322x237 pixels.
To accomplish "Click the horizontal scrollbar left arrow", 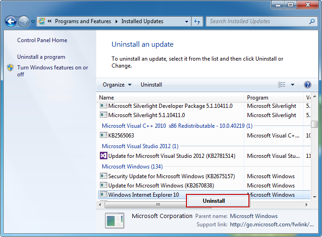I will pyautogui.click(x=100, y=205).
